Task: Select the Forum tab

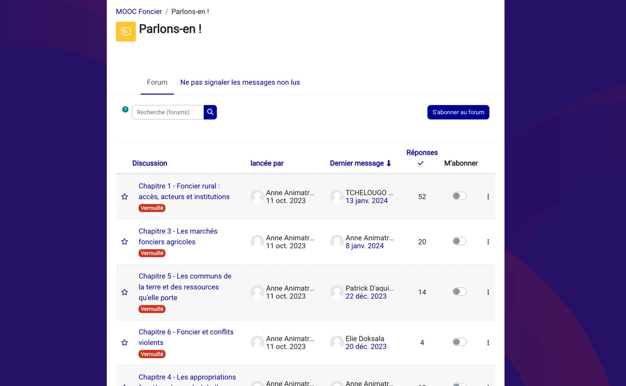Action: 157,82
